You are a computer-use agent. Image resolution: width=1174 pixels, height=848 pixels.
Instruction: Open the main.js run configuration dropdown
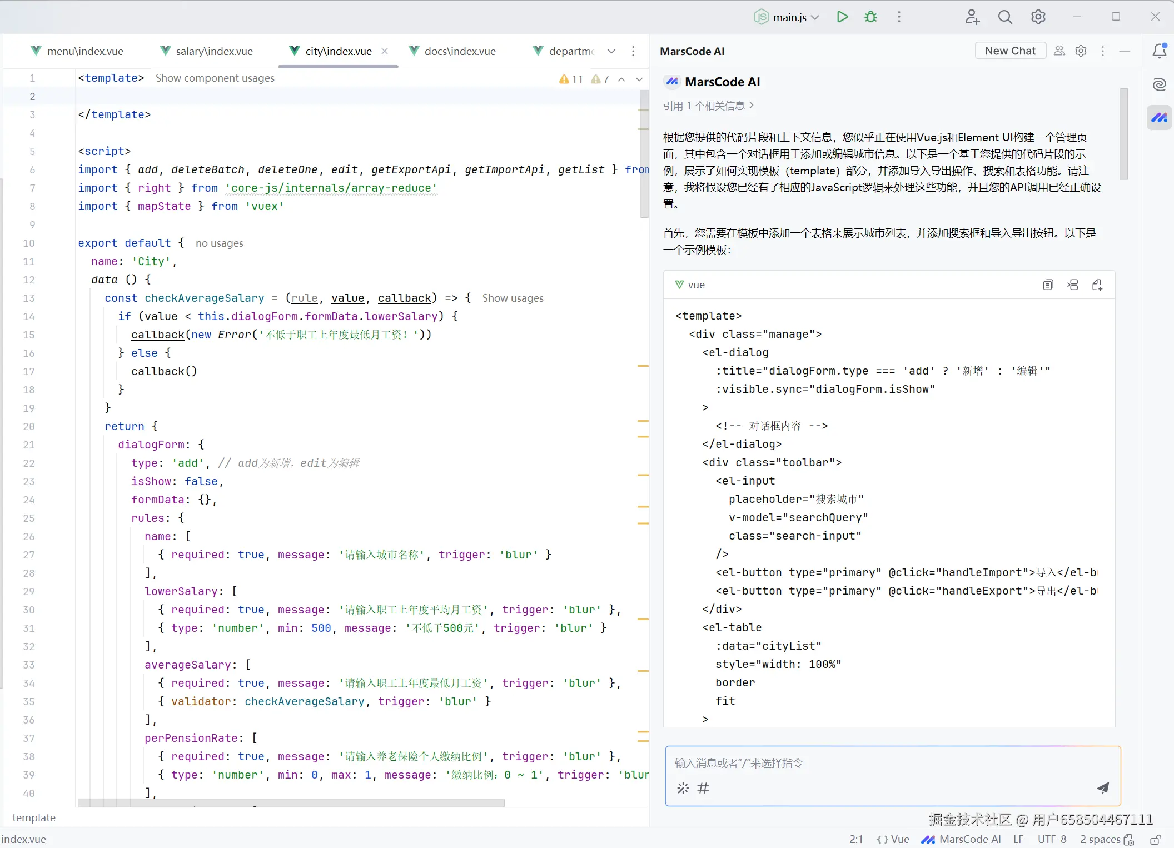tap(788, 17)
